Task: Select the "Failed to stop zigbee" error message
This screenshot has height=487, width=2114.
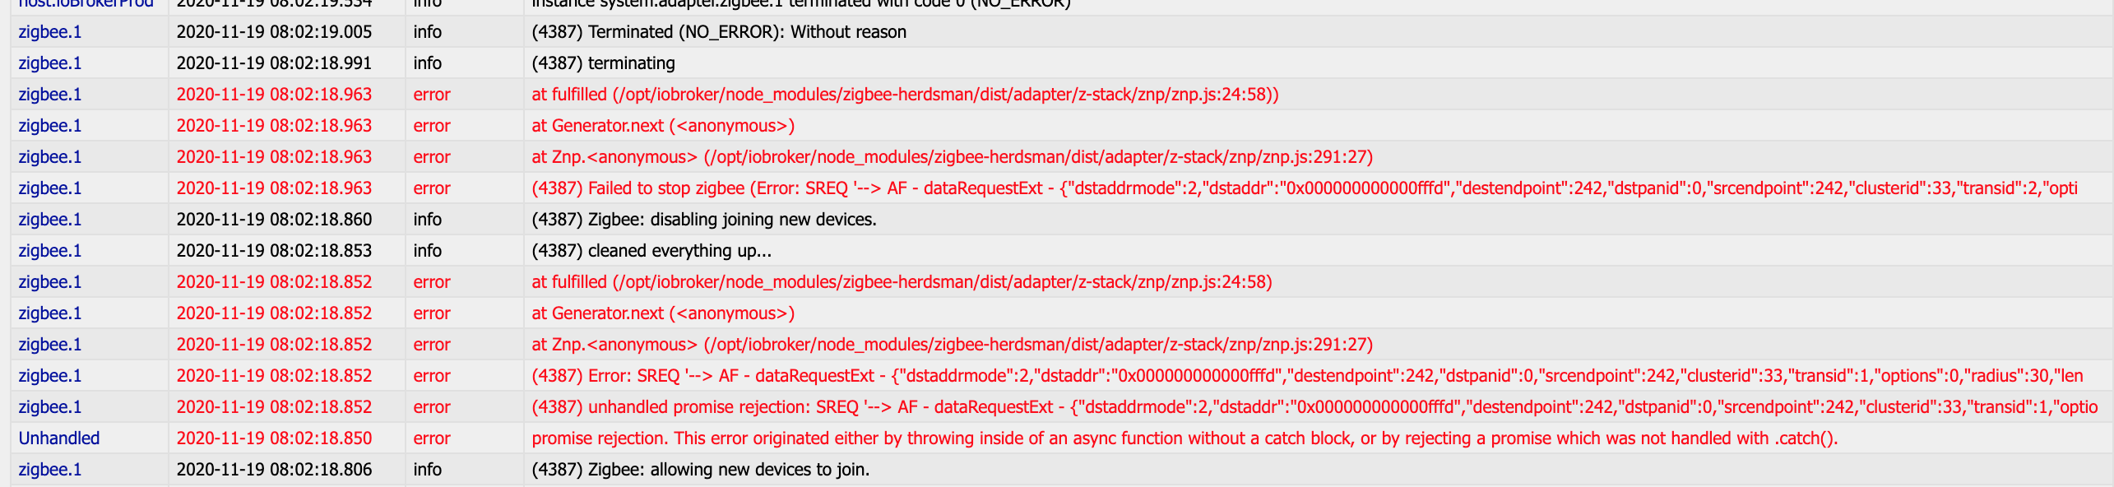Action: pos(1304,188)
